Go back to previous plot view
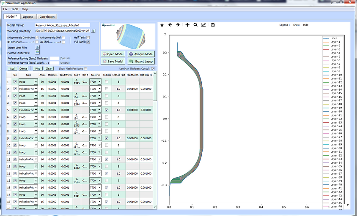Viewport: 357px width, 216px height. [x=170, y=25]
